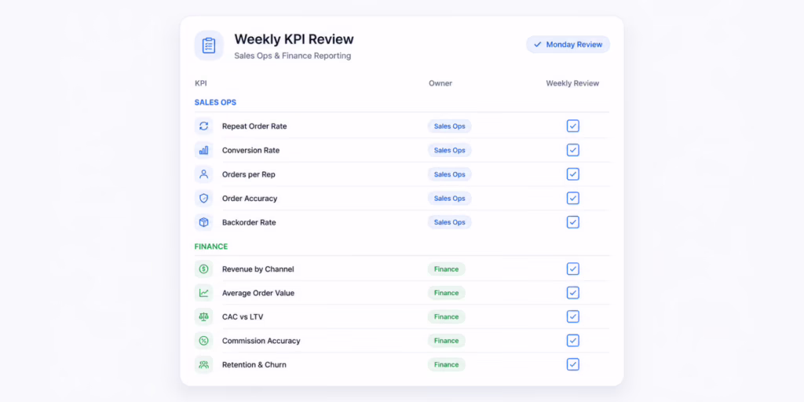Select the Orders per Rep label
Image resolution: width=804 pixels, height=402 pixels.
(249, 174)
